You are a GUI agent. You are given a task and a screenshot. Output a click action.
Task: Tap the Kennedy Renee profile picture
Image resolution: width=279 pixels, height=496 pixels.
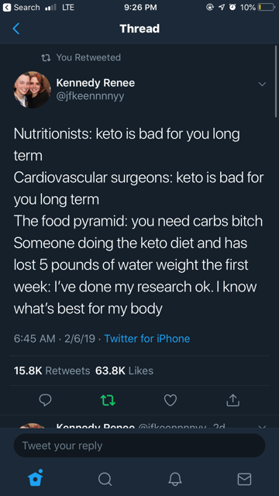33,90
